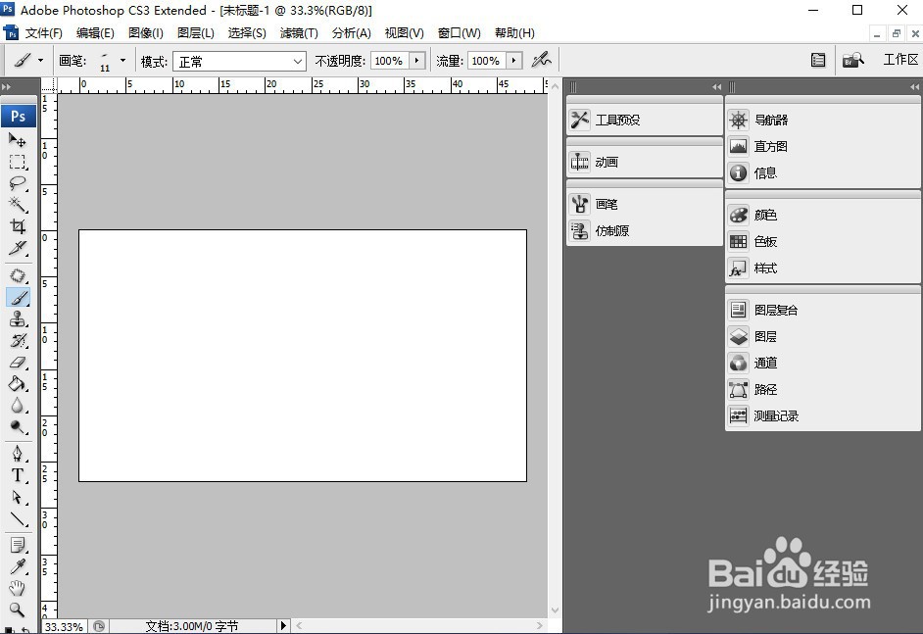Launch Adobe Bridge from options bar
Screen dimensions: 923x634
pos(853,60)
